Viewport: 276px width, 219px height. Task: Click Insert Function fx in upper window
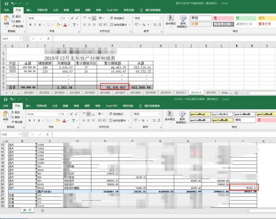pyautogui.click(x=48, y=39)
